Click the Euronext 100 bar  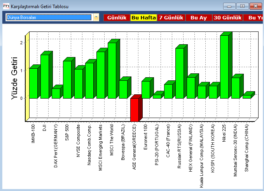click(x=146, y=90)
